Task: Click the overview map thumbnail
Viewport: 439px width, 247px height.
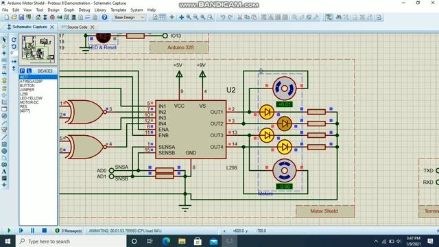Action: pos(38,49)
